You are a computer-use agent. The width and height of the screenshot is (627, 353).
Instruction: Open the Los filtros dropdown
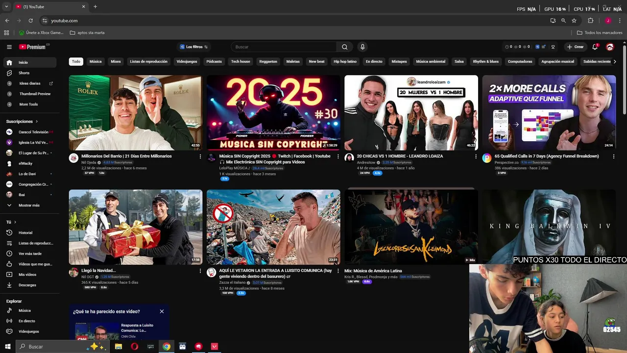(x=194, y=47)
